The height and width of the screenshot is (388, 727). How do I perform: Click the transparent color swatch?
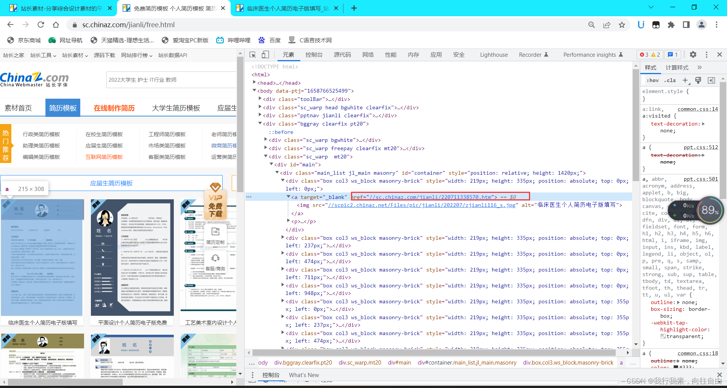(x=663, y=336)
